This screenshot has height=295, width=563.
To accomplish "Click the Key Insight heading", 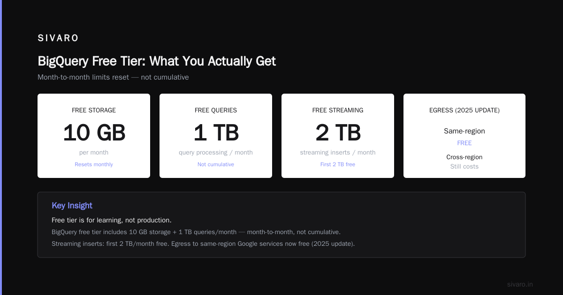I will click(x=72, y=206).
